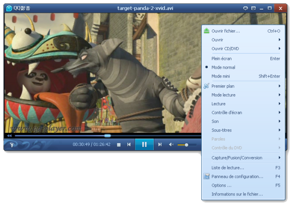The width and height of the screenshot is (293, 206).
Task: Mute the audio via speaker icon
Action: point(171,144)
